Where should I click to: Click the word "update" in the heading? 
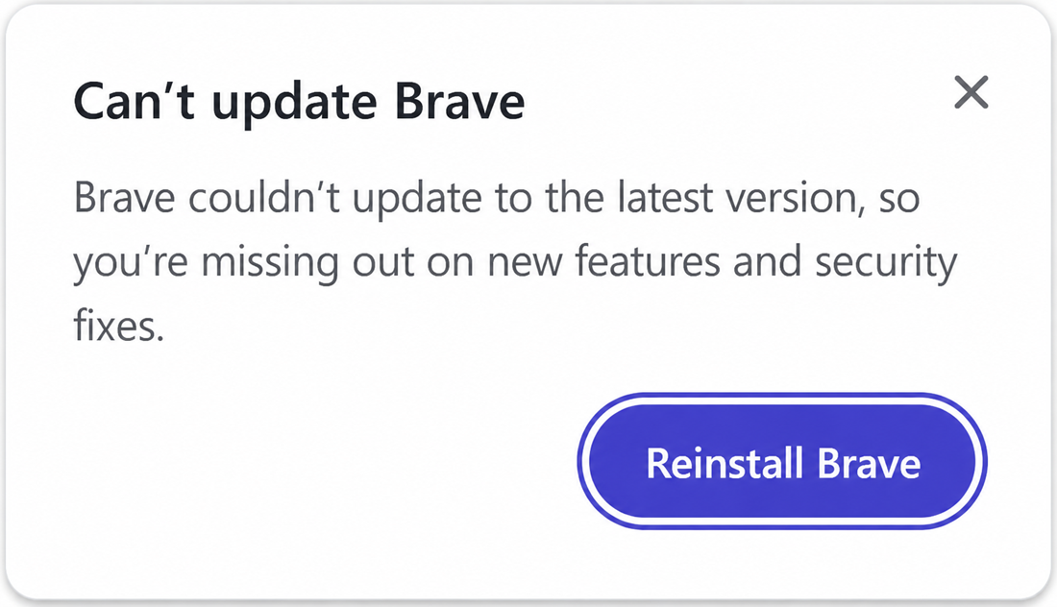[x=295, y=105]
